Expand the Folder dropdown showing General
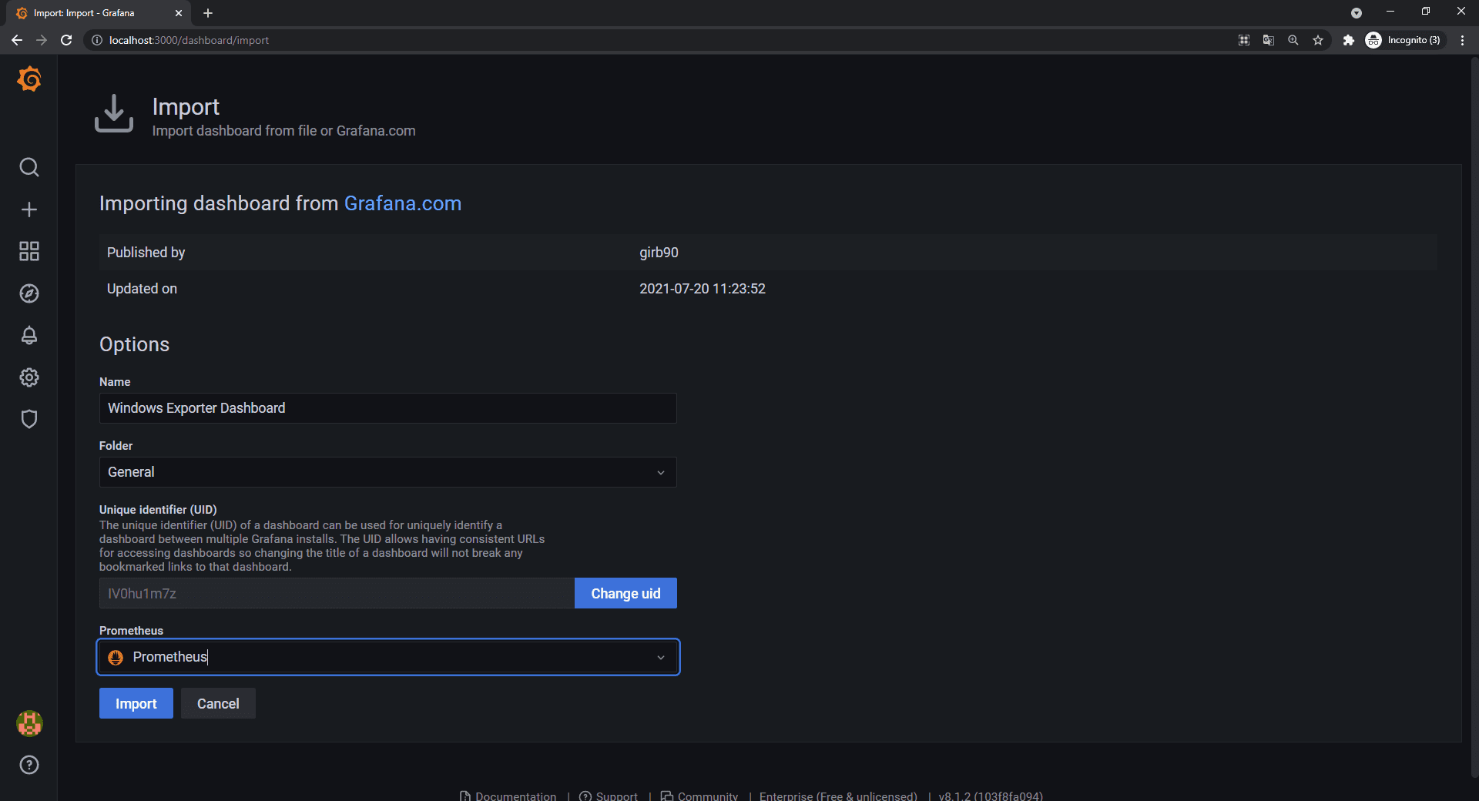1479x801 pixels. coord(387,471)
